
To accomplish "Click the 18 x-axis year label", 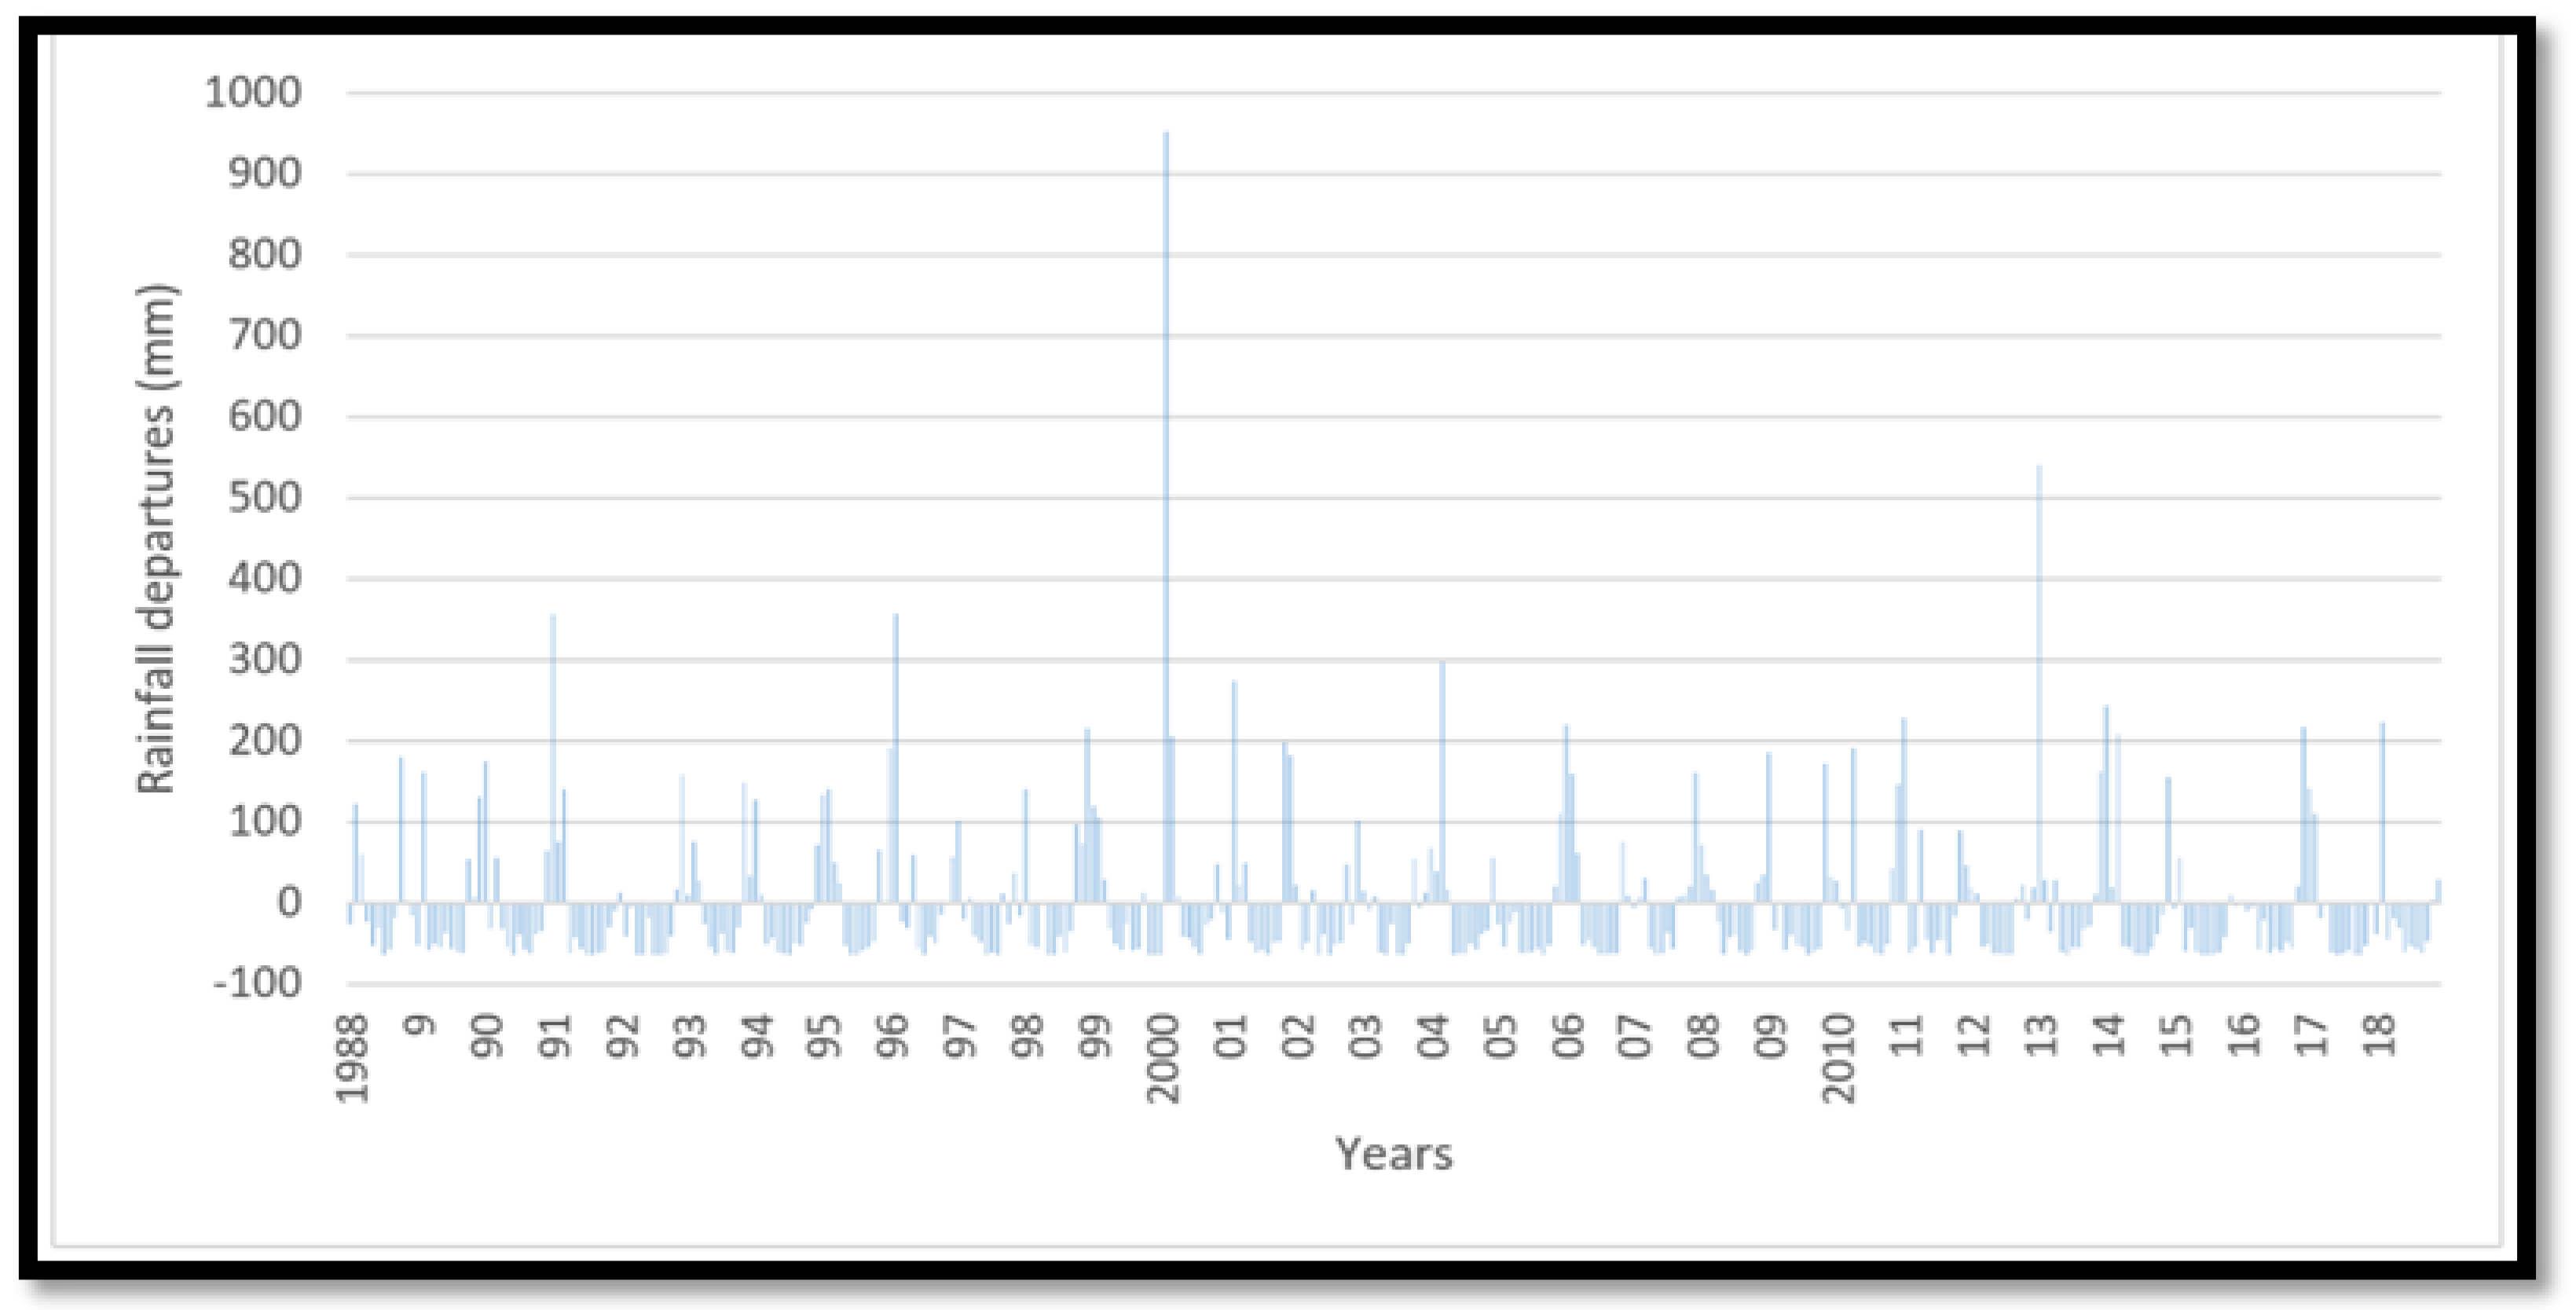I will [2380, 1036].
